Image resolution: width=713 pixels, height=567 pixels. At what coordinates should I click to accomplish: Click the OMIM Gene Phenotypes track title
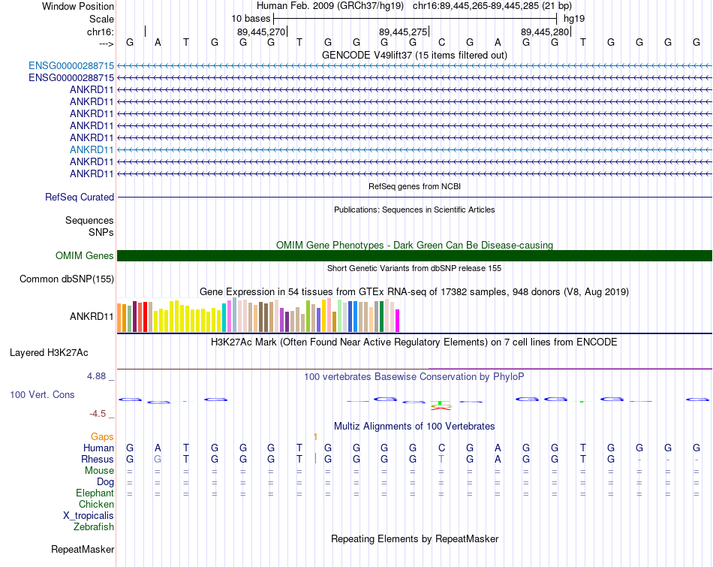(x=414, y=245)
